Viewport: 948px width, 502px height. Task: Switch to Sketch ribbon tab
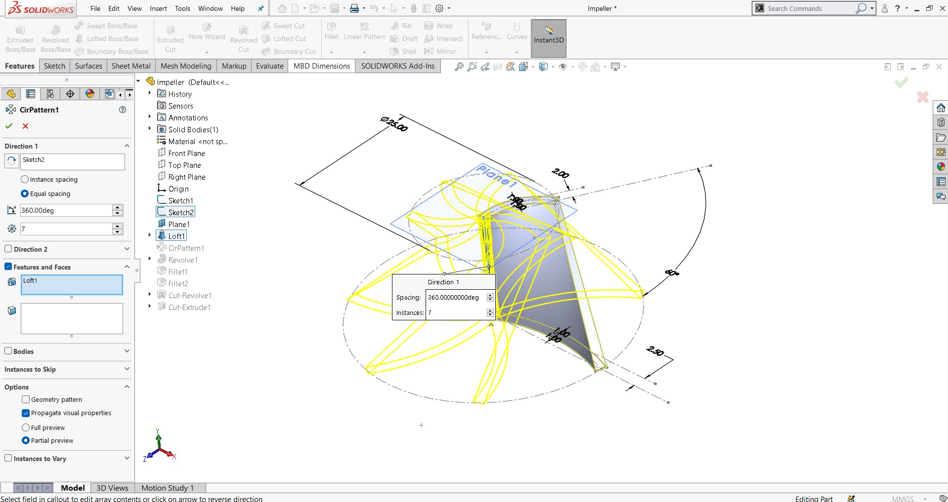pos(54,66)
